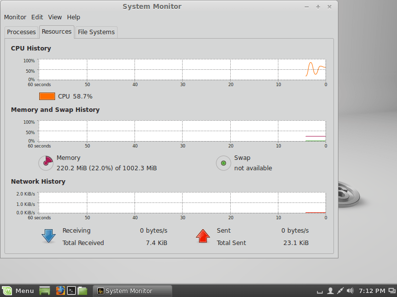Click the CPU History graph
Image resolution: width=397 pixels, height=297 pixels.
coord(182,69)
